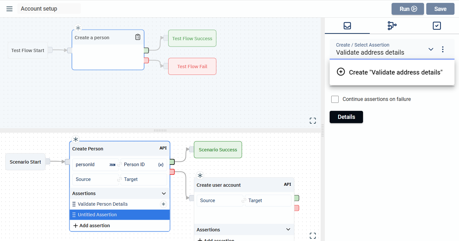This screenshot has height=241, width=459.
Task: Click the clipboard icon on Create a person
Action: pos(138,37)
